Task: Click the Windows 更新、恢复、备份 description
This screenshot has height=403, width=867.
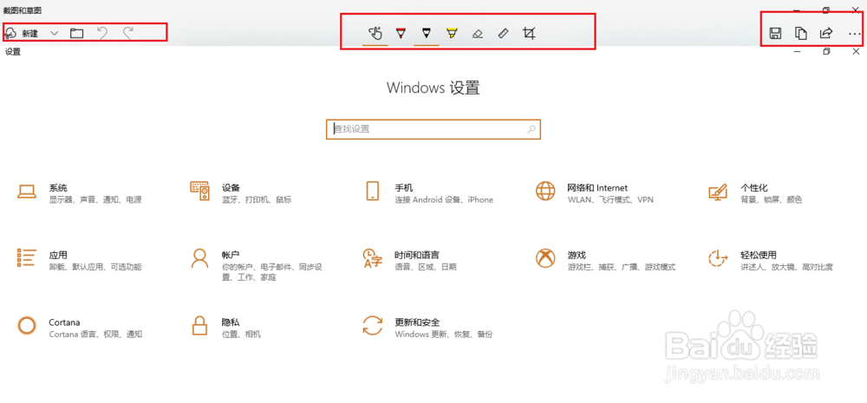Action: tap(443, 335)
